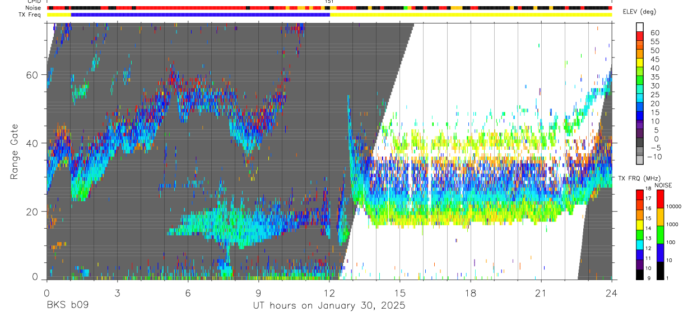The width and height of the screenshot is (688, 317).
Task: Click the '100' value in the NOISE legend
Action: pyautogui.click(x=671, y=243)
